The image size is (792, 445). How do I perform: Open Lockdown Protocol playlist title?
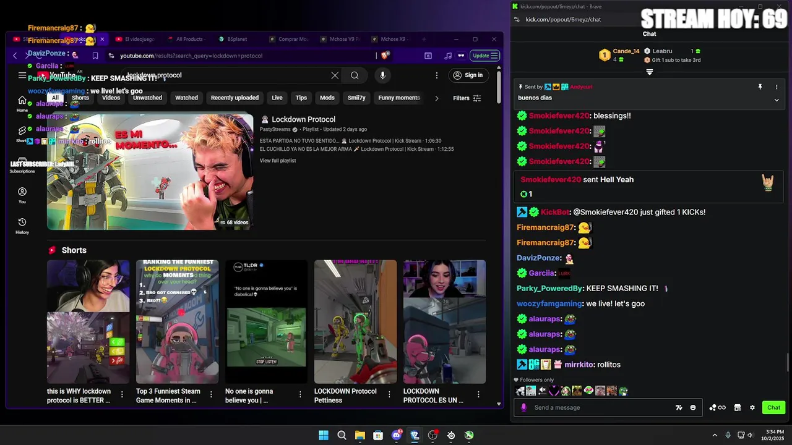coord(303,119)
